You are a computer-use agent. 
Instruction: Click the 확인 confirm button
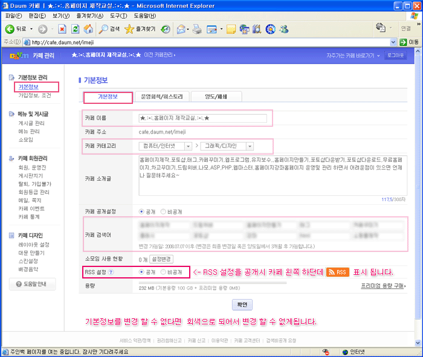pyautogui.click(x=242, y=304)
